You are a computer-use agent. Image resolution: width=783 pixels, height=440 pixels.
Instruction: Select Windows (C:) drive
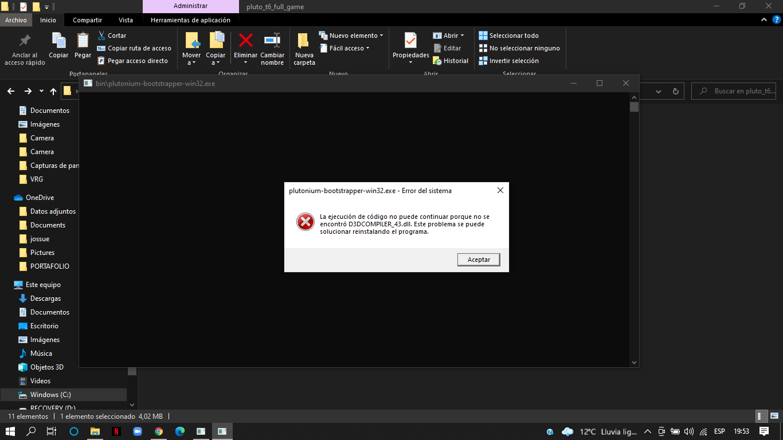tap(63, 395)
